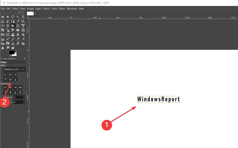This screenshot has height=148, width=238.
Task: Align middle of target vertically
Action: tap(10, 80)
